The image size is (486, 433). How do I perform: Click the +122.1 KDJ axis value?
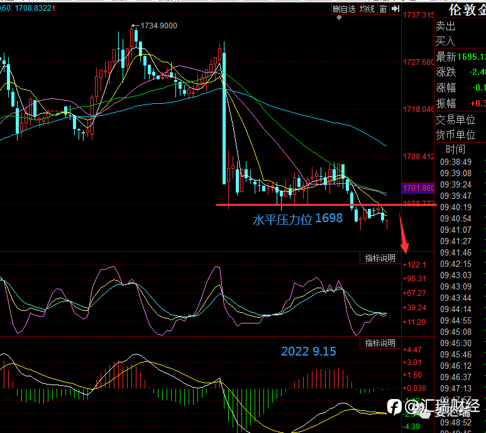click(x=414, y=265)
